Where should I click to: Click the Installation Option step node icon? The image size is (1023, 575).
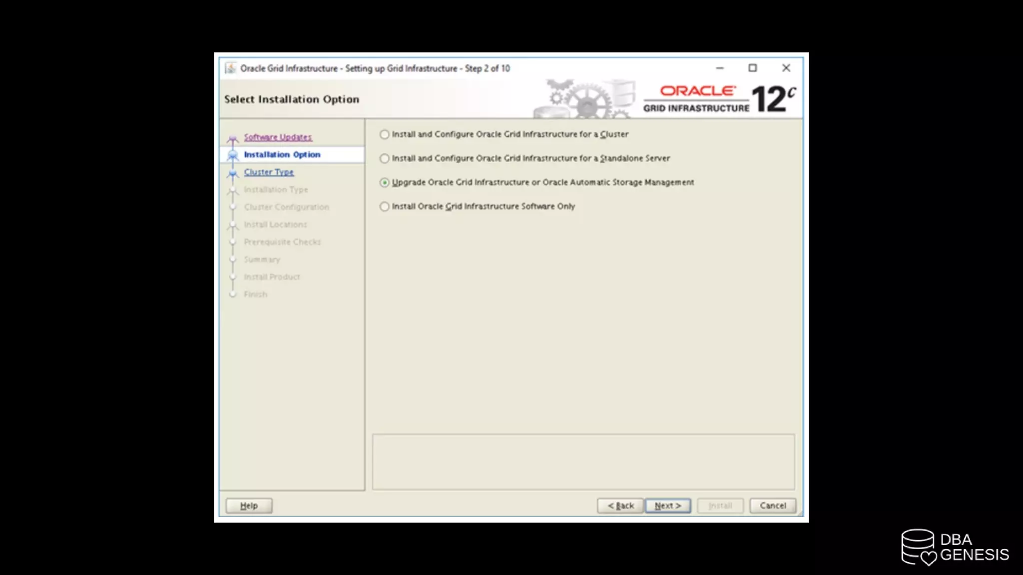(x=232, y=155)
